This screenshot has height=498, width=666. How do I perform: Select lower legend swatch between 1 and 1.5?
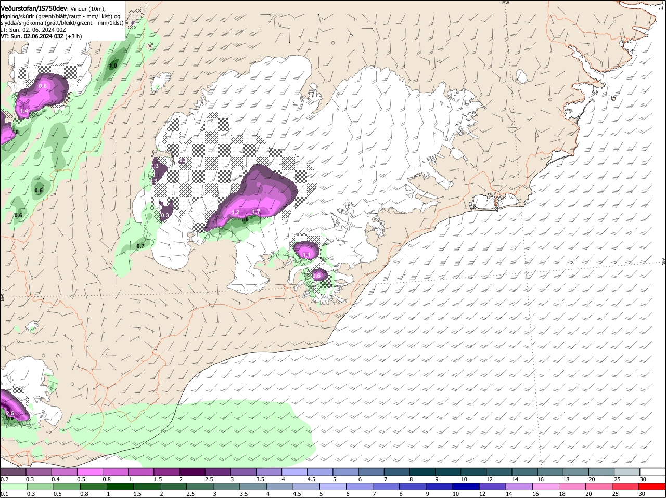tap(120, 487)
